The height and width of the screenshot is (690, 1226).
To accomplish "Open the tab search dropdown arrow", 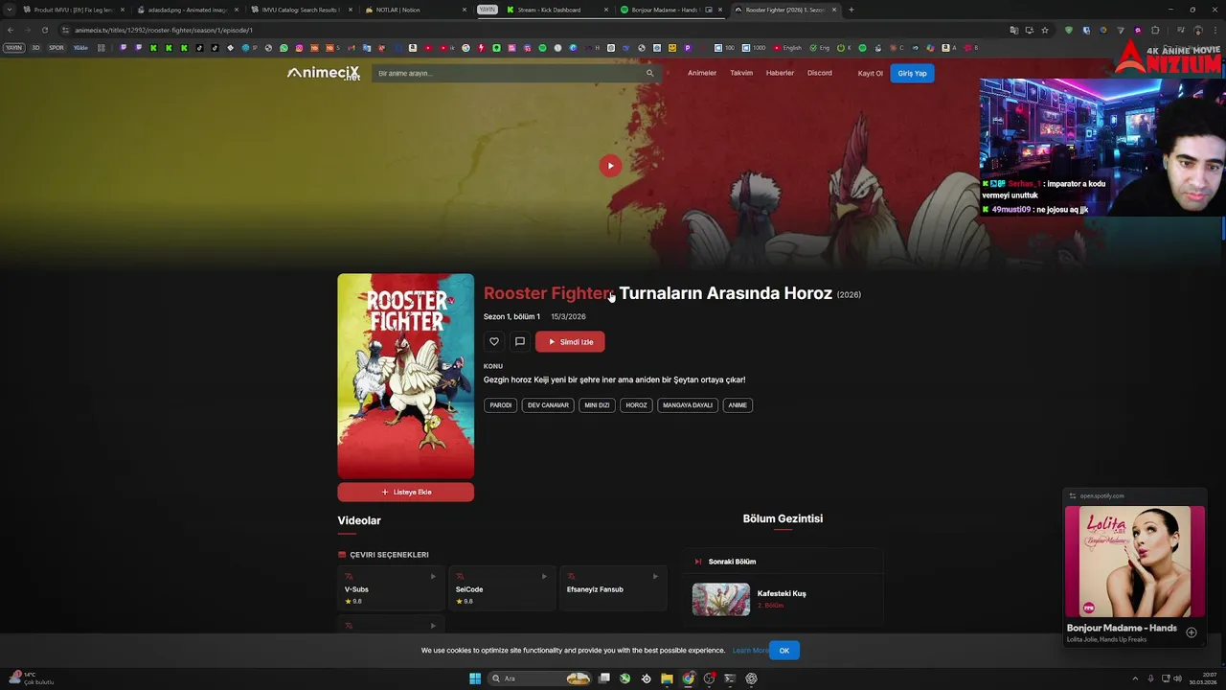I will [10, 10].
